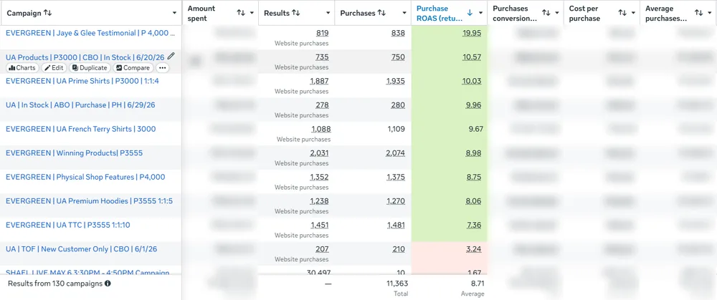This screenshot has width=717, height=300.
Task: Click the Edit button under UA Products
Action: 54,68
